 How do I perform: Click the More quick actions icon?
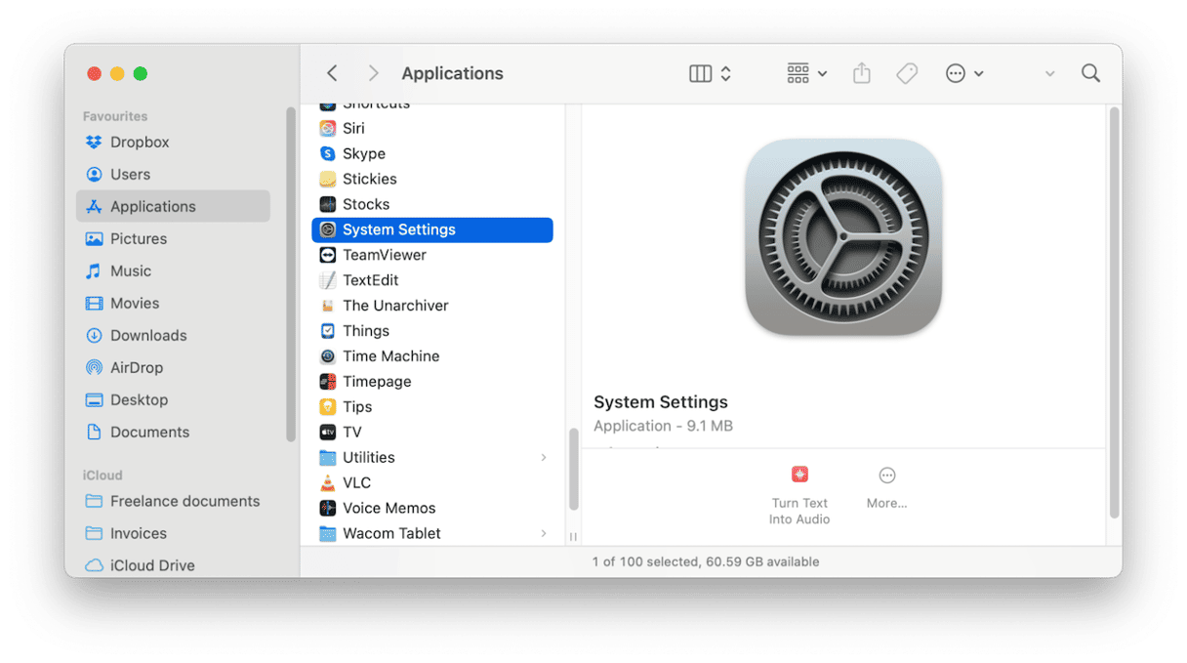click(886, 476)
